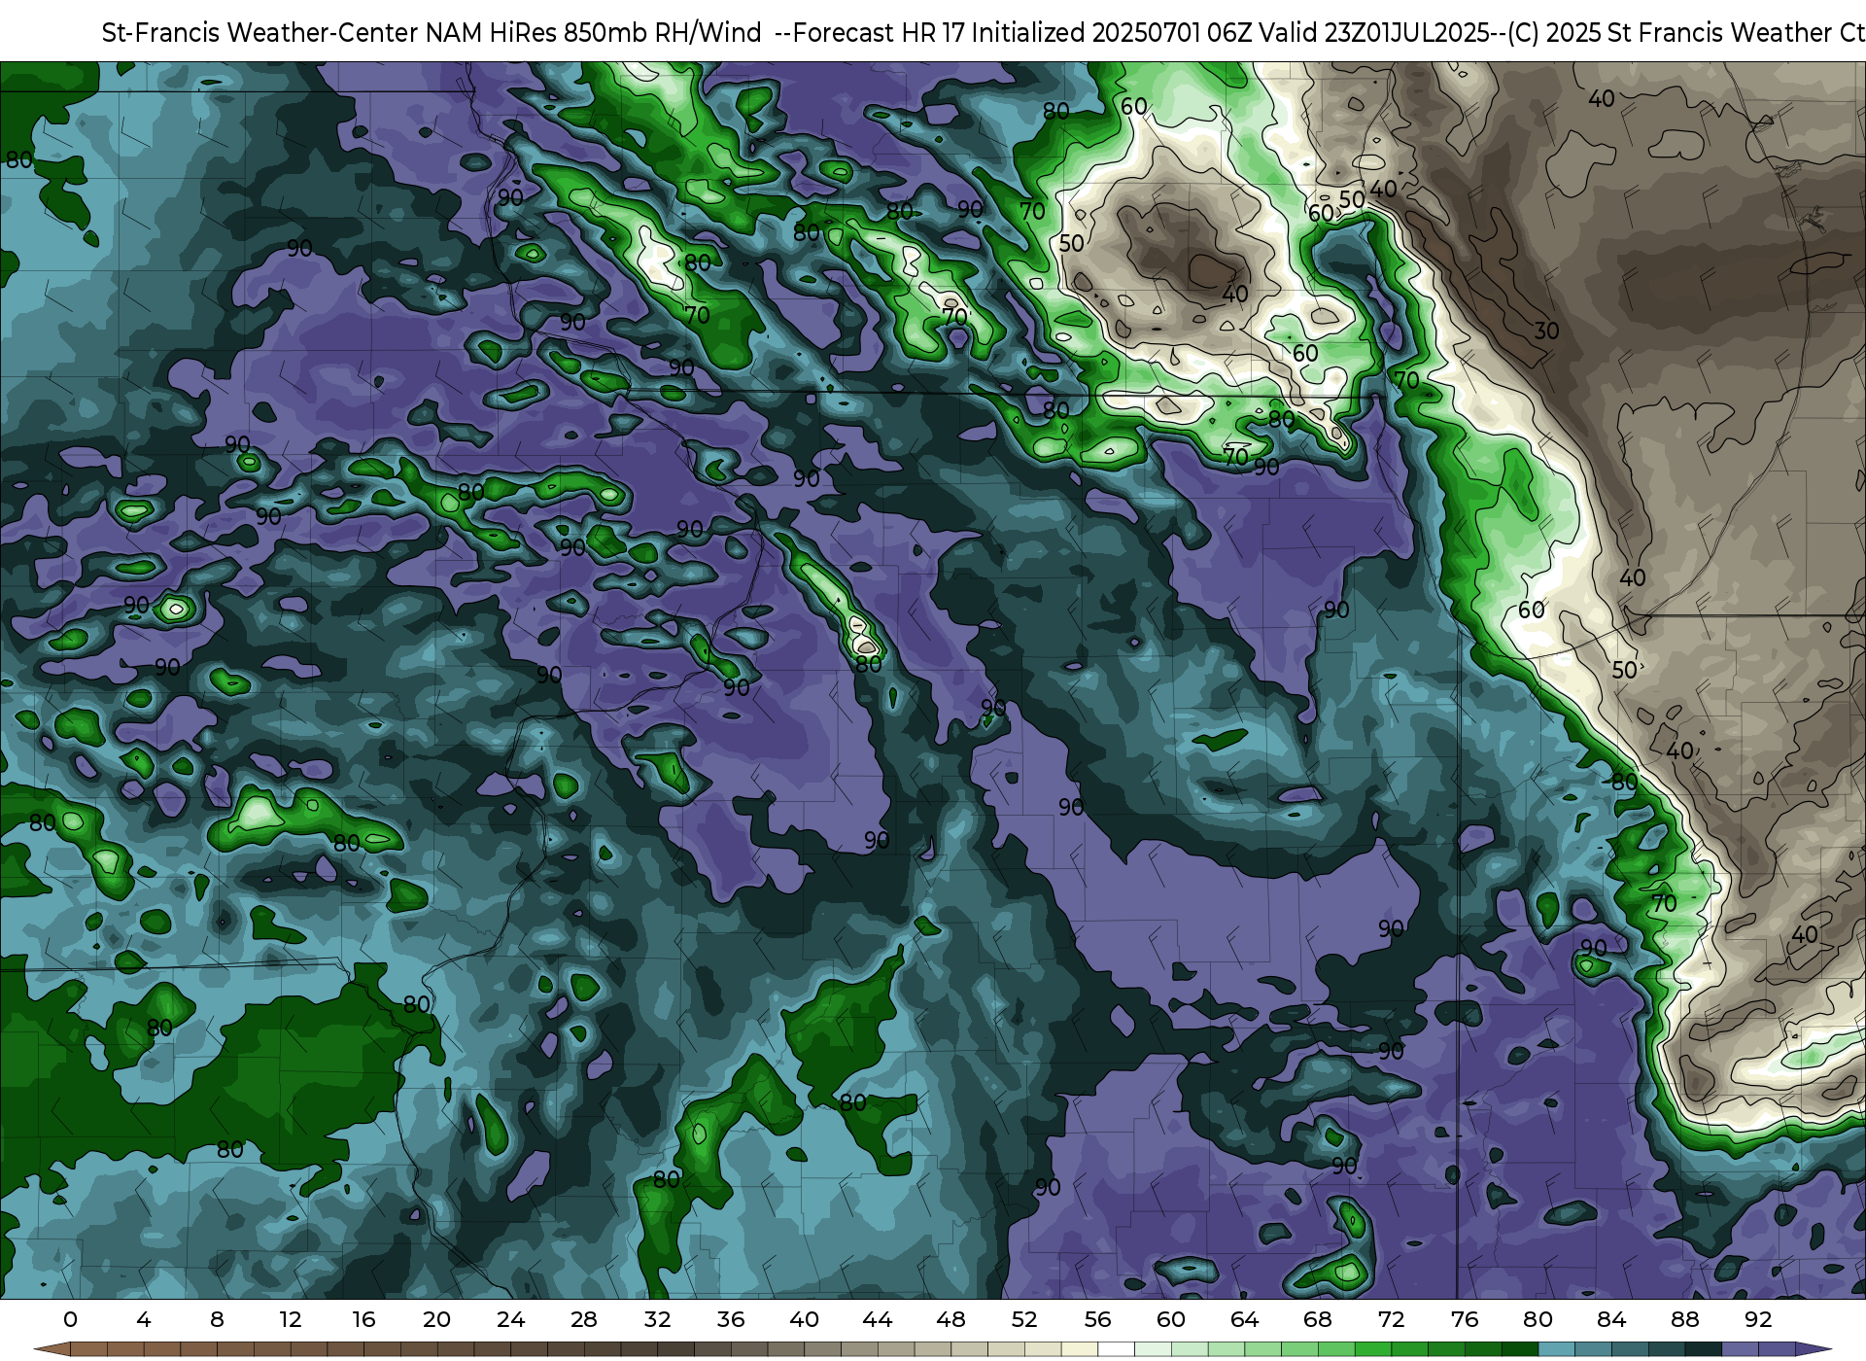This screenshot has height=1361, width=1866.
Task: Click the colorbar label 76
Action: [1465, 1319]
